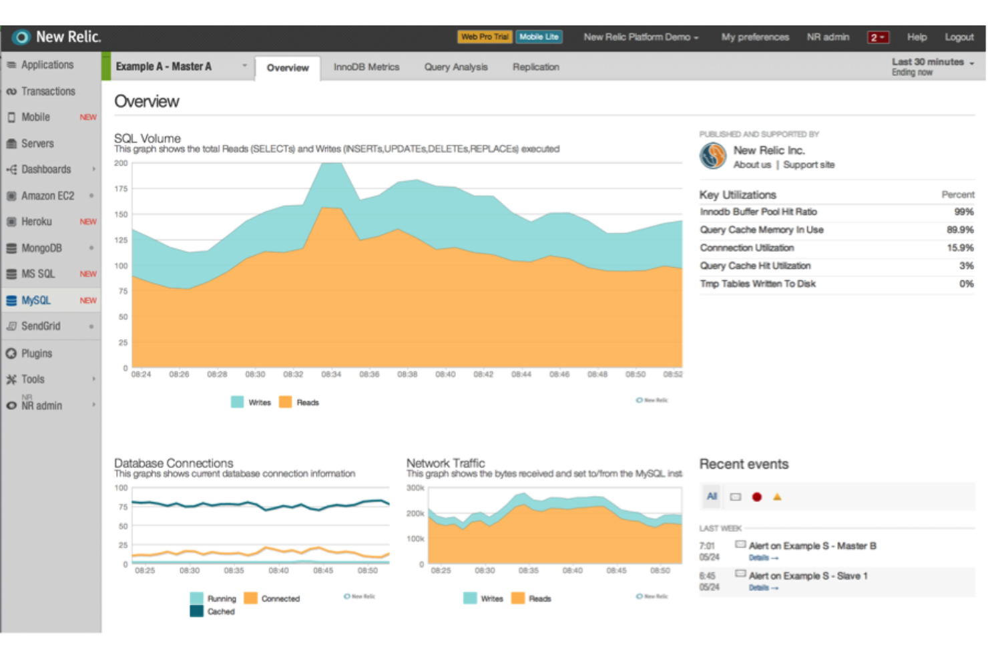Screen dimensions: 988x659
Task: Click the SQL Volume chart title
Action: [x=148, y=138]
